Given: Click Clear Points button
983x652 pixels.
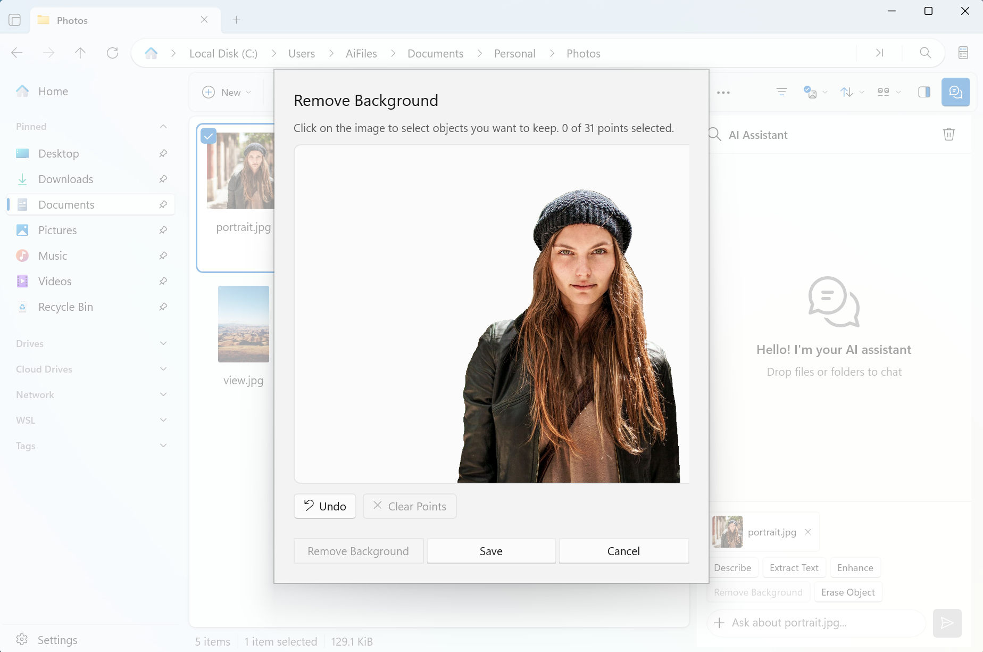Looking at the screenshot, I should 410,506.
